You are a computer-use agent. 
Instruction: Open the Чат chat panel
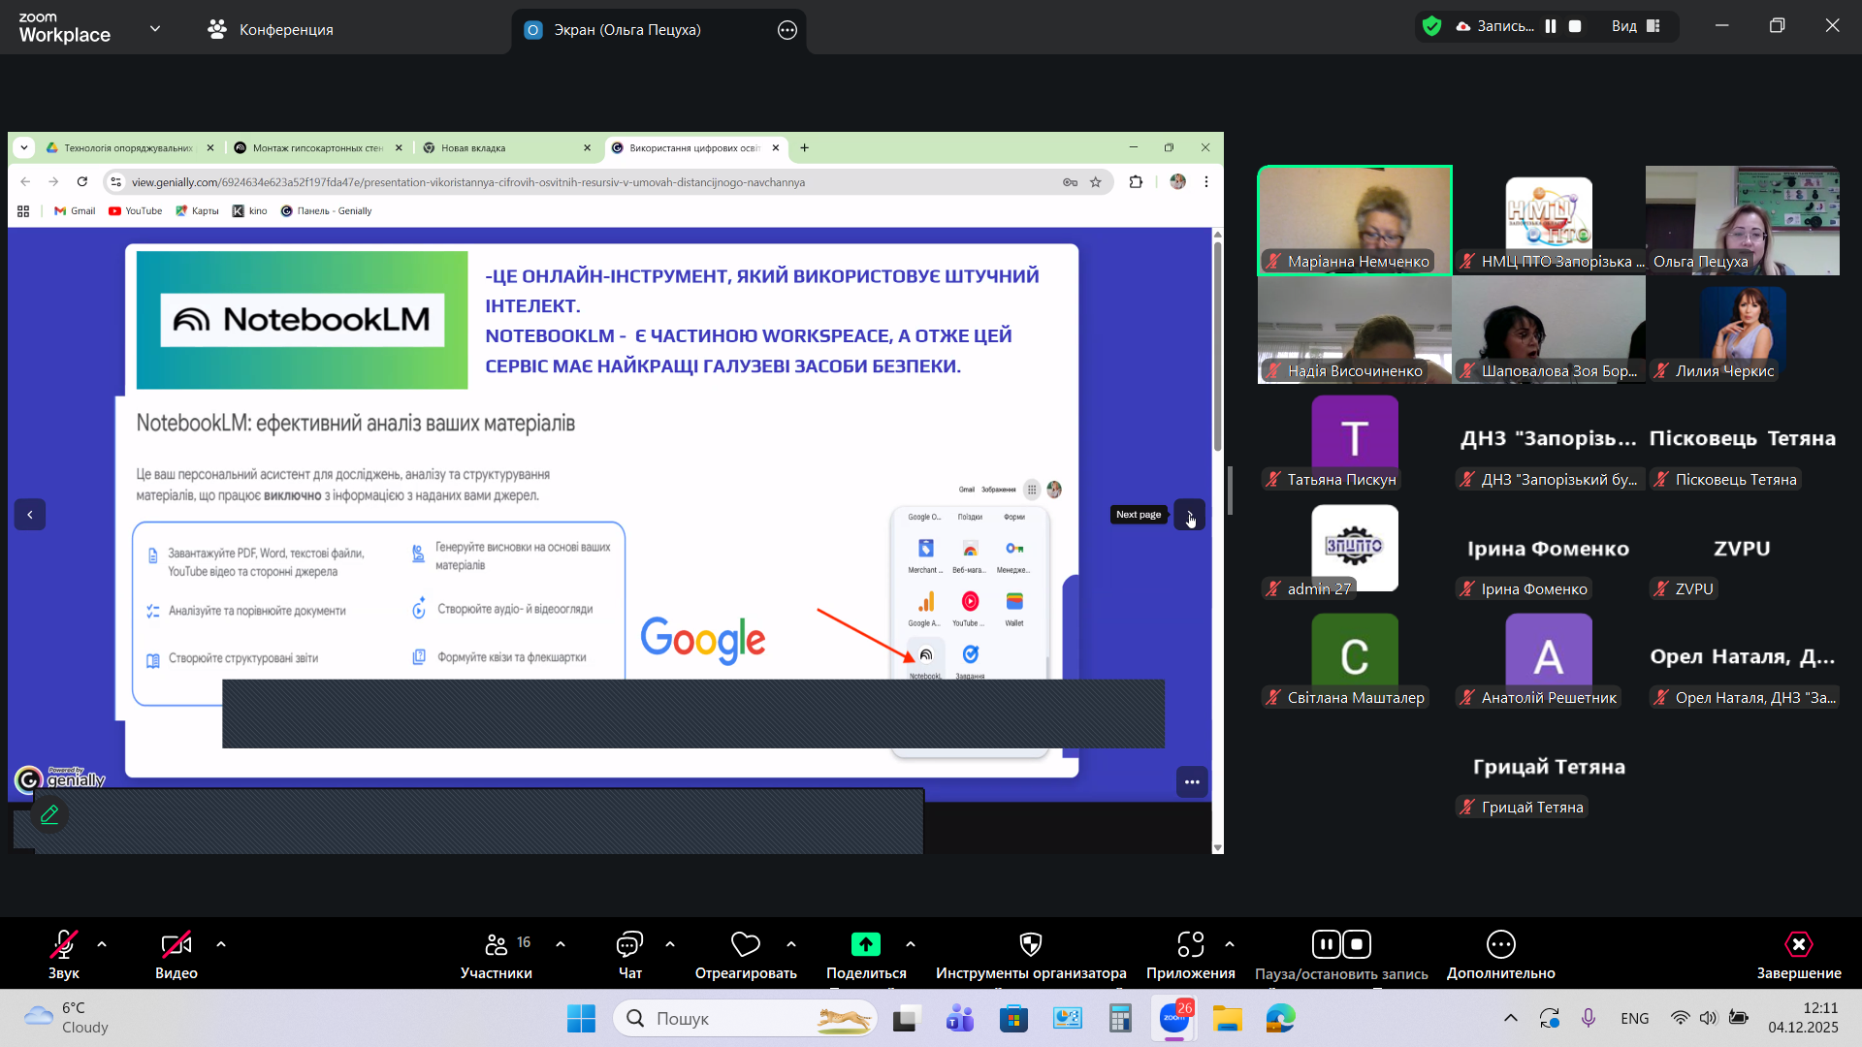pos(630,955)
